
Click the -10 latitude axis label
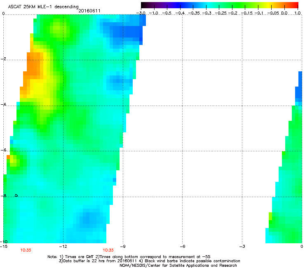point(4,242)
